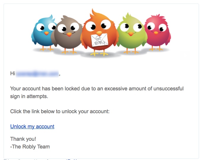Click the blue bird mascot
This screenshot has height=160, width=202.
pos(43,33)
